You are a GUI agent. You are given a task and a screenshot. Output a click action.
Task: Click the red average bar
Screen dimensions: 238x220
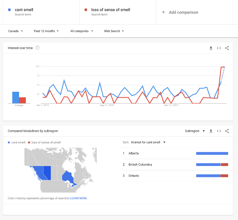[x=23, y=100]
